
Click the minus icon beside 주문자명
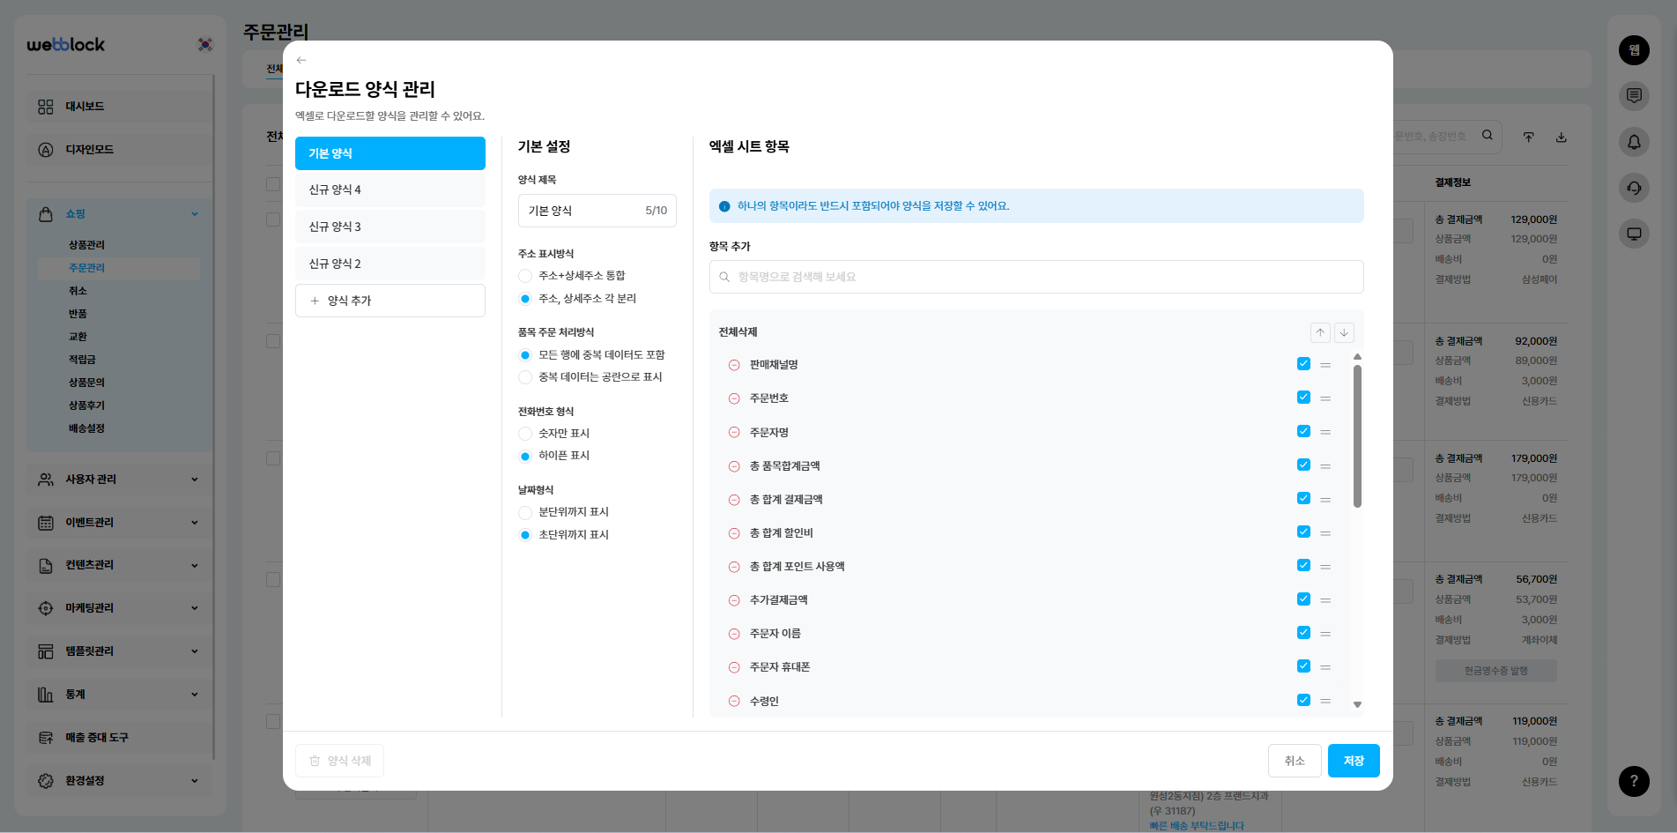click(x=734, y=432)
